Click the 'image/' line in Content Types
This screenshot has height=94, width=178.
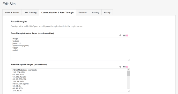coord(15,39)
